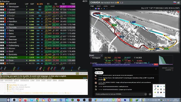Open TeamViewer from the taskbar

click(x=8, y=100)
